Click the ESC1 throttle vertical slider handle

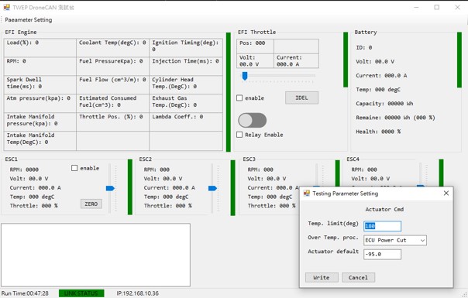110,188
